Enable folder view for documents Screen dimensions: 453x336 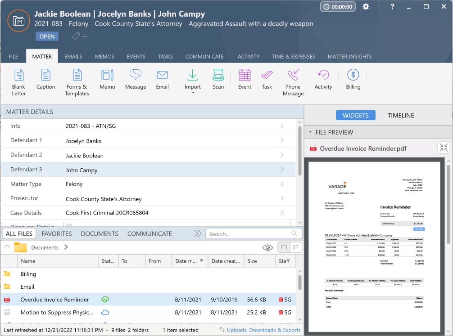[x=284, y=247]
